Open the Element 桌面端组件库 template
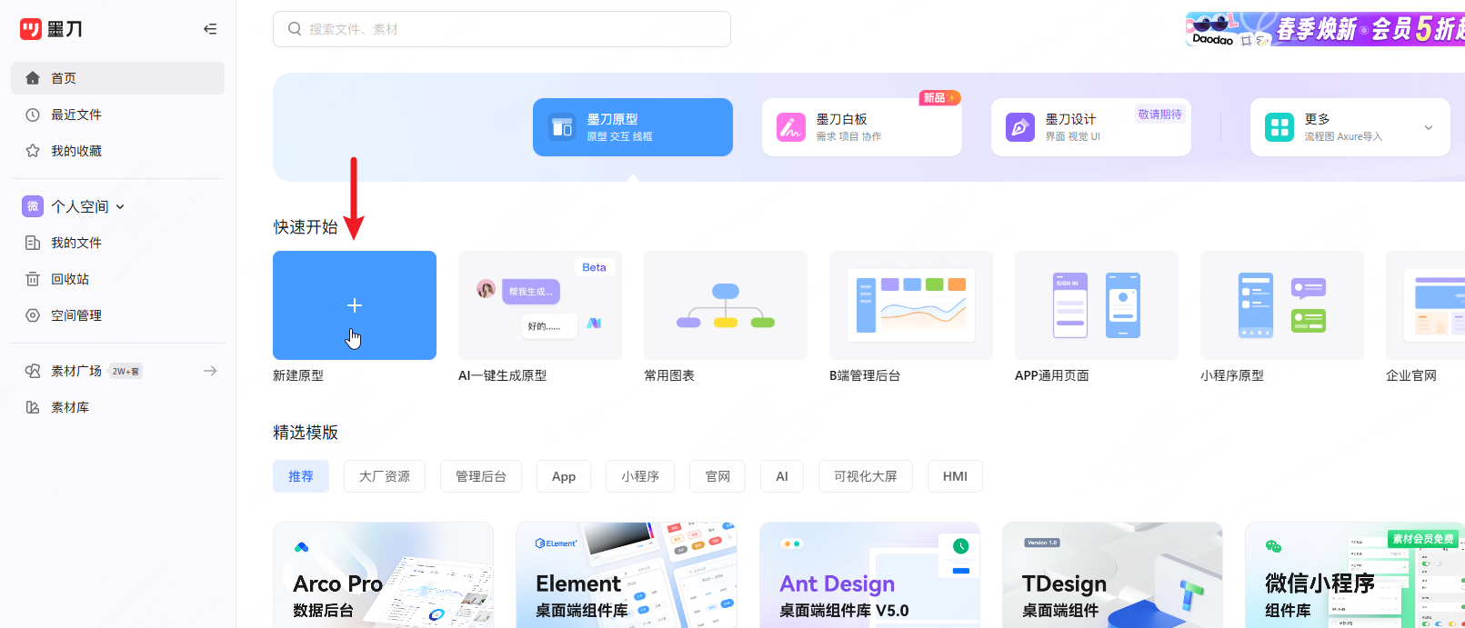Viewport: 1465px width, 628px height. coord(626,574)
